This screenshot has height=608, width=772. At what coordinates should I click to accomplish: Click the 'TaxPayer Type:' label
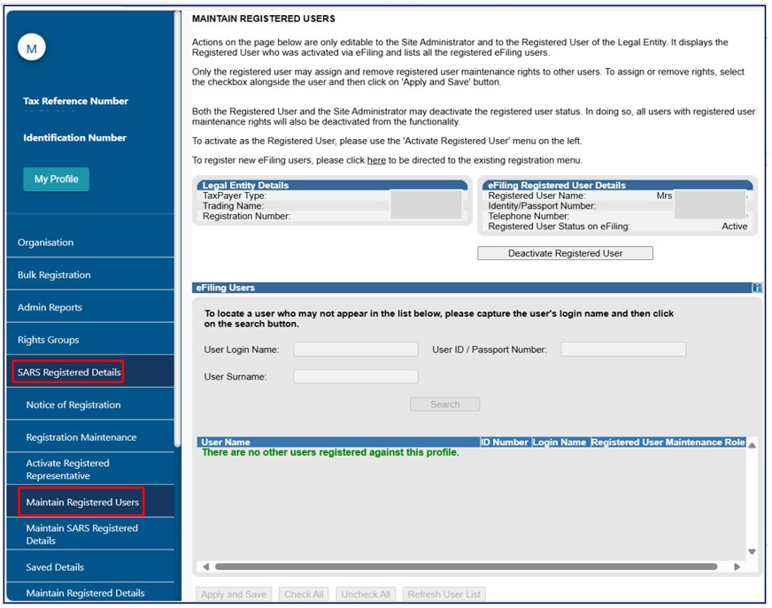click(235, 196)
